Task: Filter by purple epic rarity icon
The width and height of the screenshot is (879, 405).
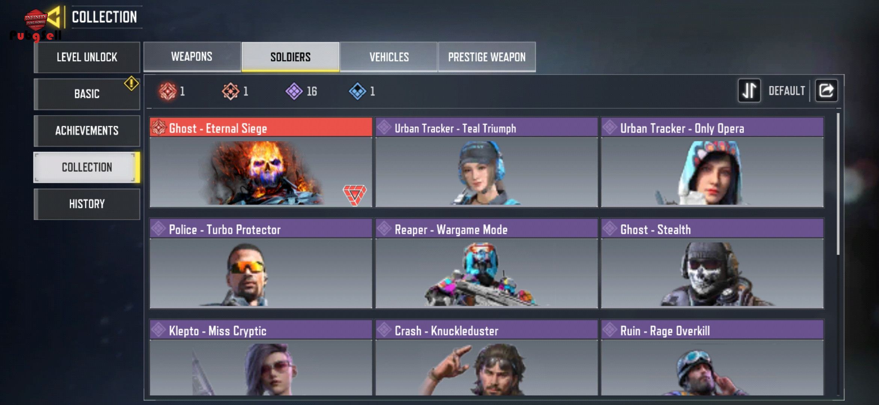Action: coord(294,91)
